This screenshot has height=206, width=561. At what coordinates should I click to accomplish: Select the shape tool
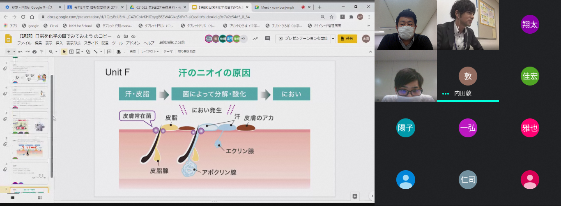pyautogui.click(x=88, y=52)
